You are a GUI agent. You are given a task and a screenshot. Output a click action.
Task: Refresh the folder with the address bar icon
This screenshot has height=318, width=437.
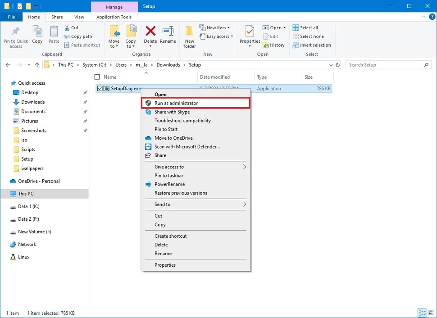337,64
